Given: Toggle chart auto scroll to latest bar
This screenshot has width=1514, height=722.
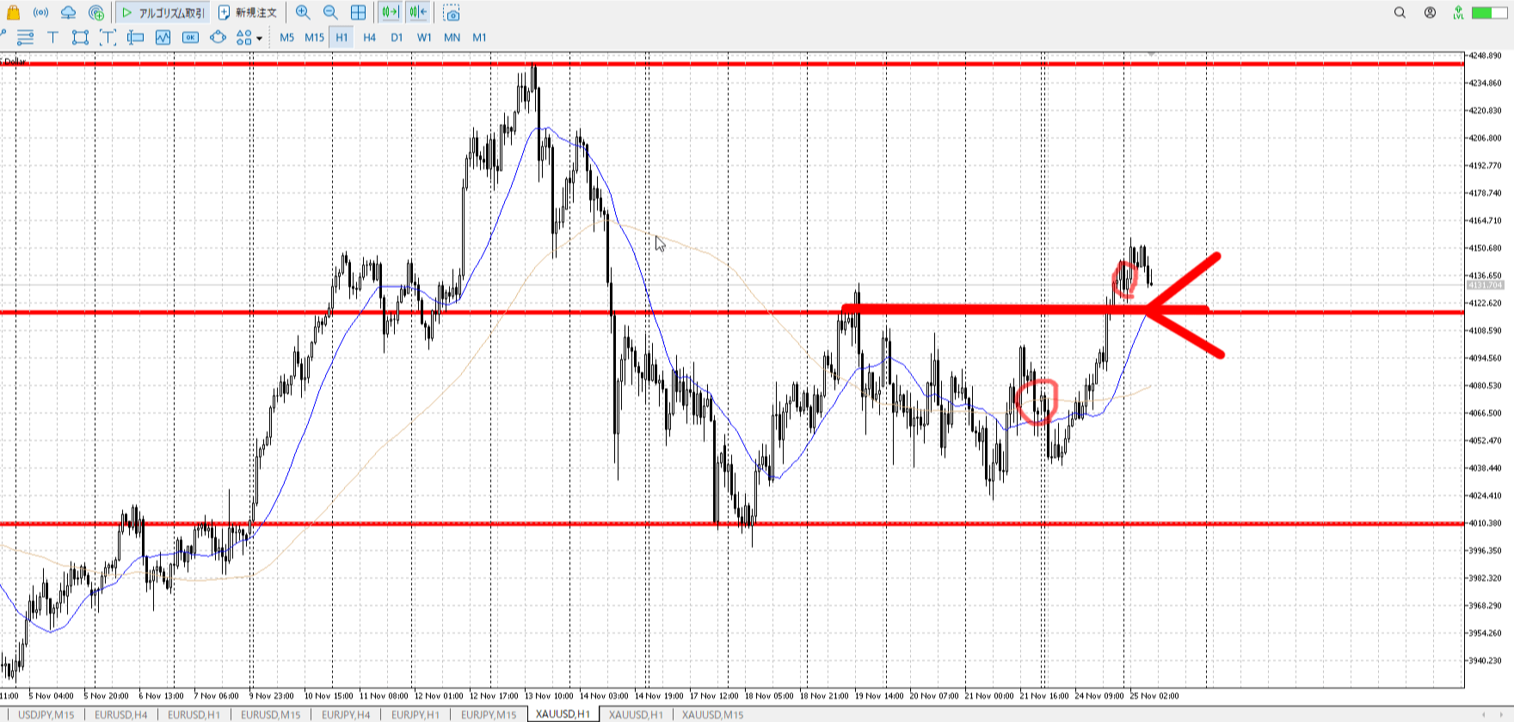Looking at the screenshot, I should pyautogui.click(x=391, y=13).
